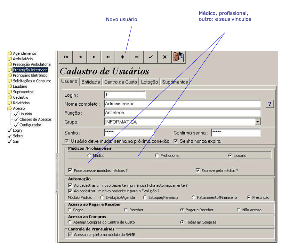Select 'Apenas Compras do Centro de Custo'
282x247 pixels.
pos(70,222)
